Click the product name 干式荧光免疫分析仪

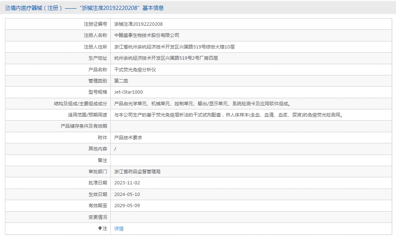(x=135, y=70)
